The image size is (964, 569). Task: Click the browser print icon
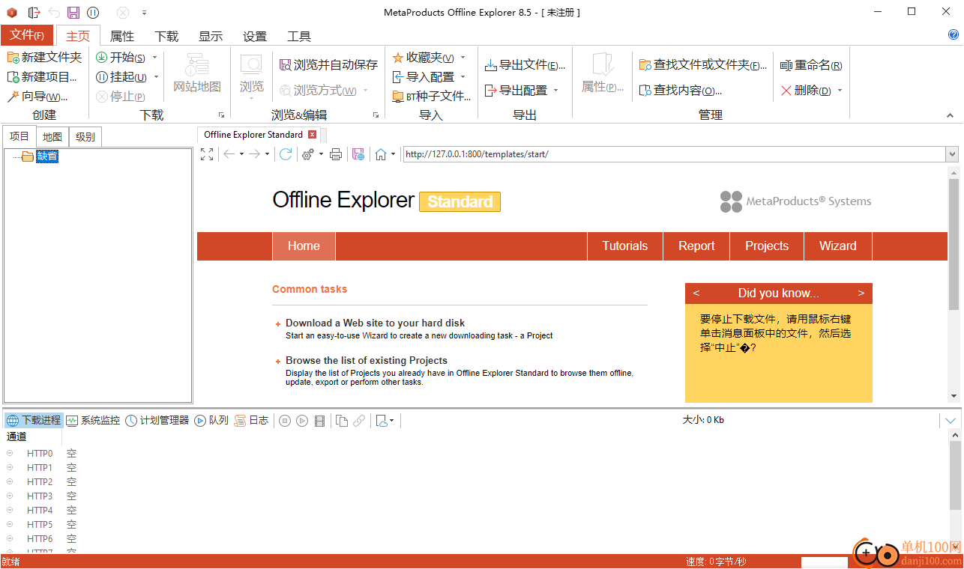(336, 154)
